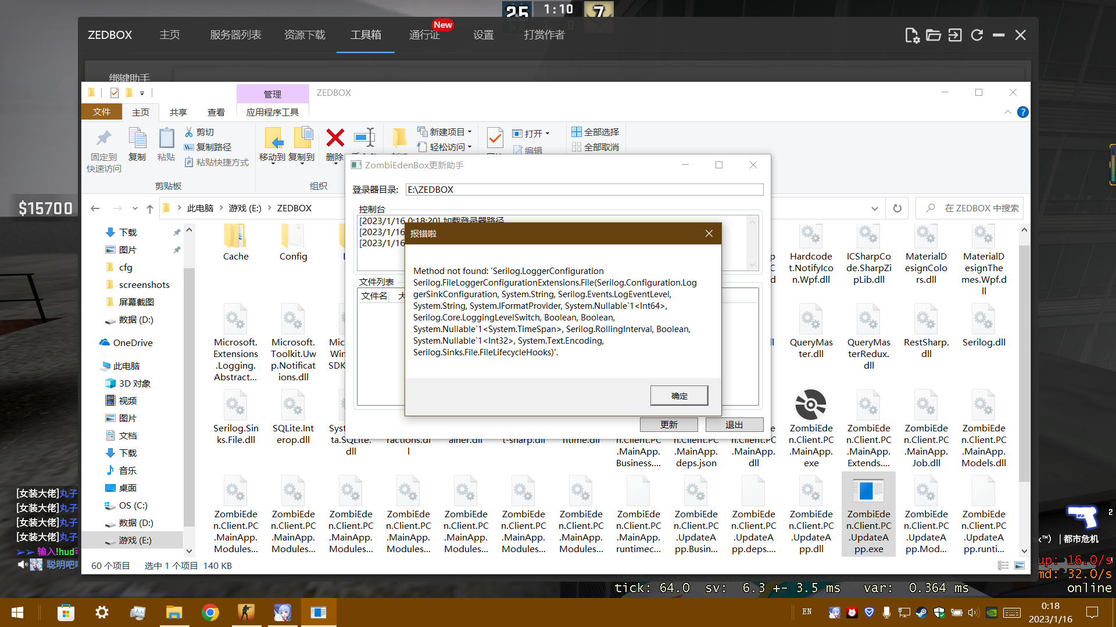Open the 工具箱 tab in ZEDBOX
1116x627 pixels.
click(366, 35)
